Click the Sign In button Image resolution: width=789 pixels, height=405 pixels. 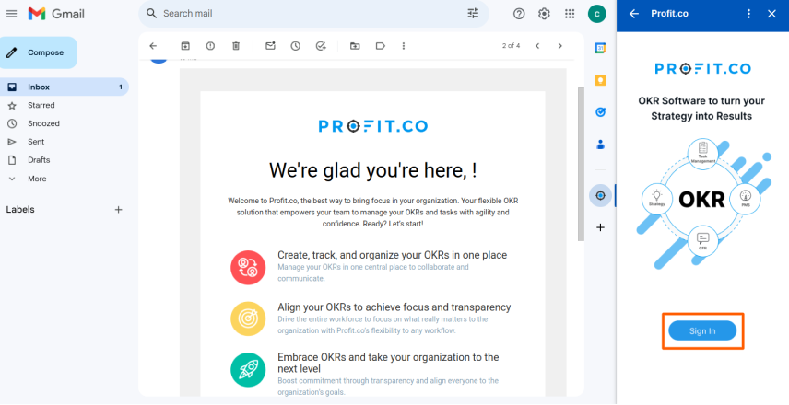702,331
